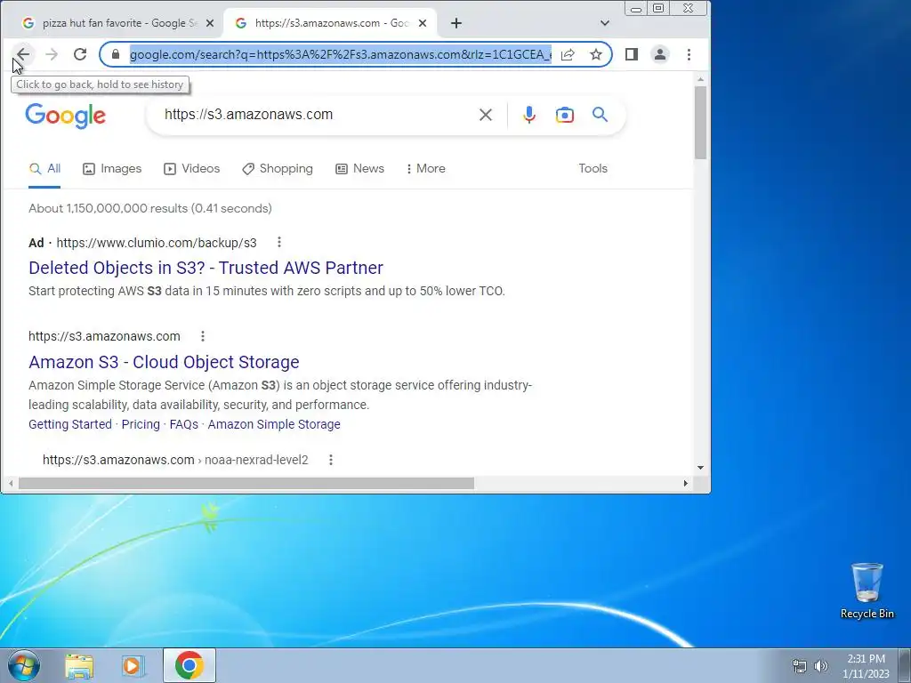Open options for the clumio ad result

(279, 242)
